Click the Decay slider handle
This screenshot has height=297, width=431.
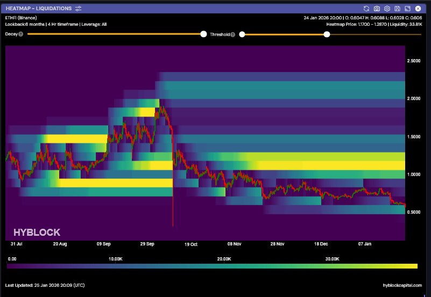[x=203, y=34]
